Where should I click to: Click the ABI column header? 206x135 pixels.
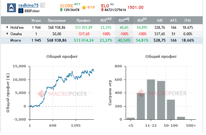pos(160,21)
